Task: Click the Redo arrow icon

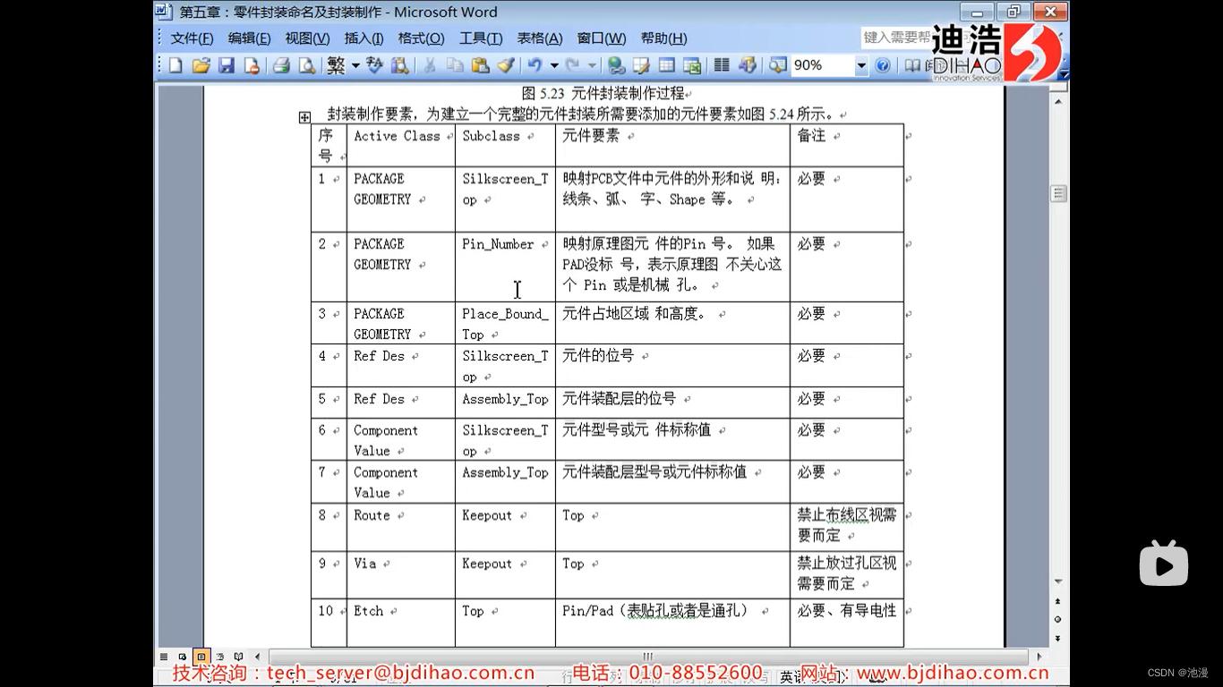Action: (x=573, y=65)
